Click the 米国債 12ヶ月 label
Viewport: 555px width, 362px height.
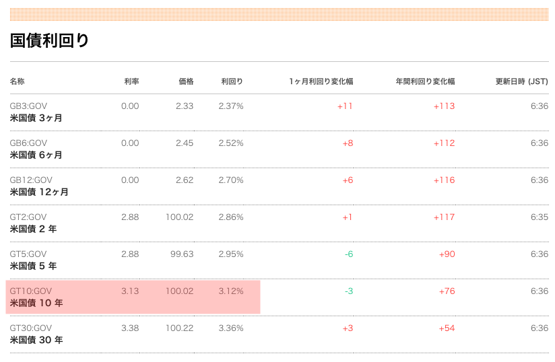(39, 192)
